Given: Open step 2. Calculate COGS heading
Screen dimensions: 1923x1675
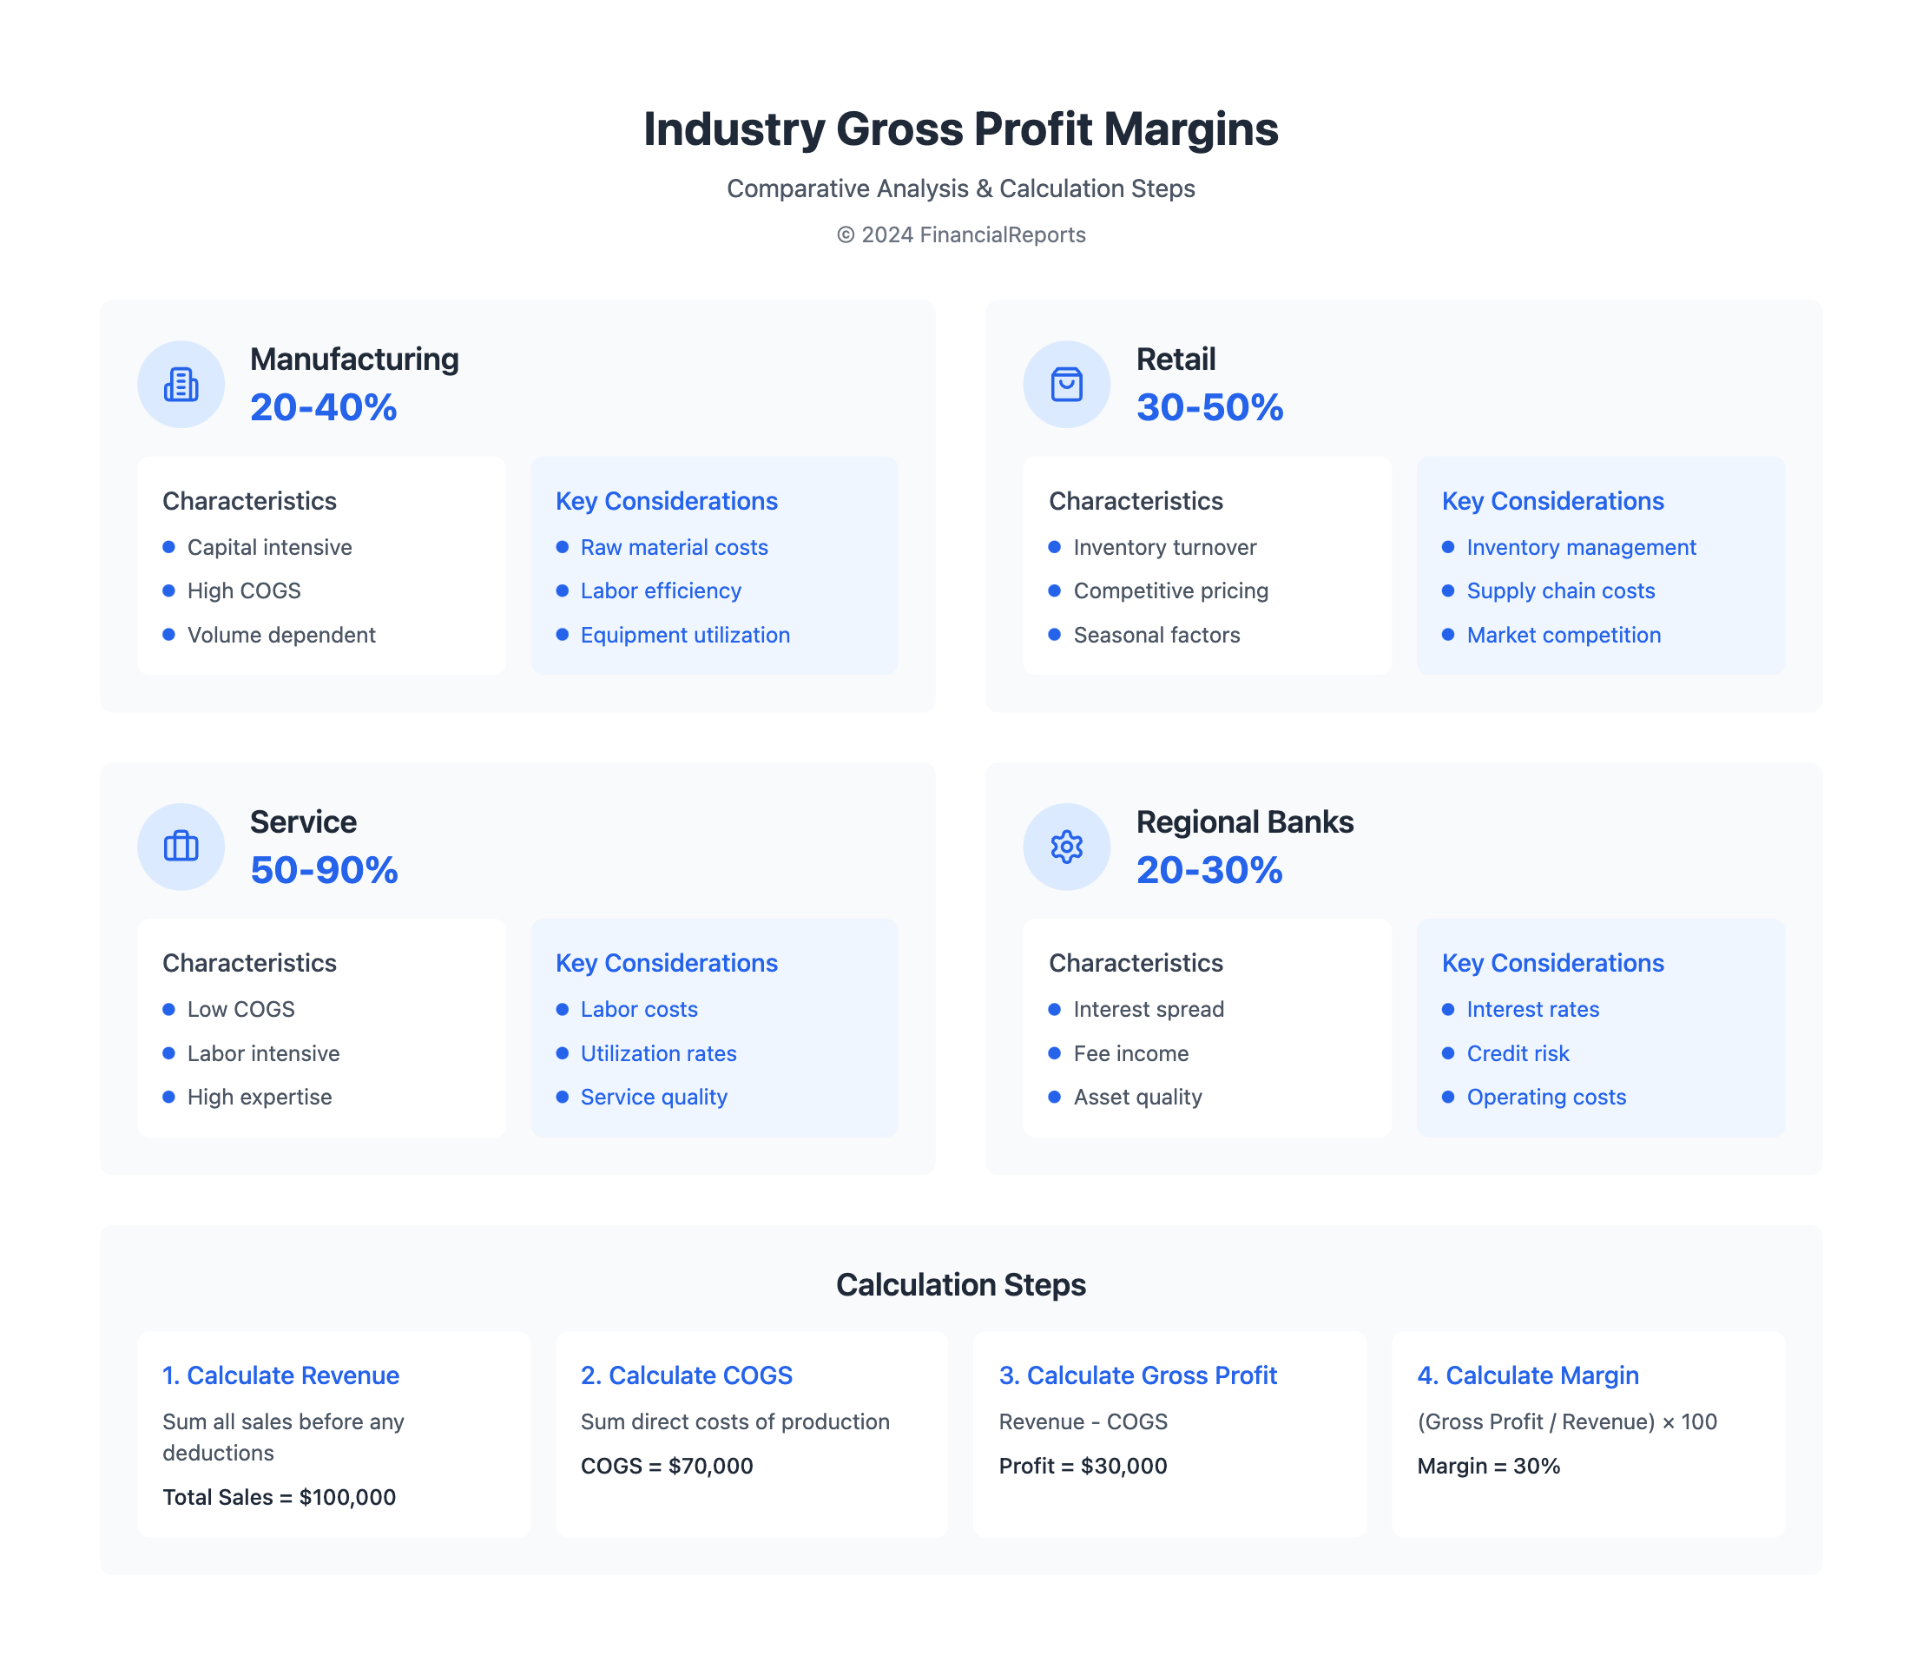Looking at the screenshot, I should 686,1375.
